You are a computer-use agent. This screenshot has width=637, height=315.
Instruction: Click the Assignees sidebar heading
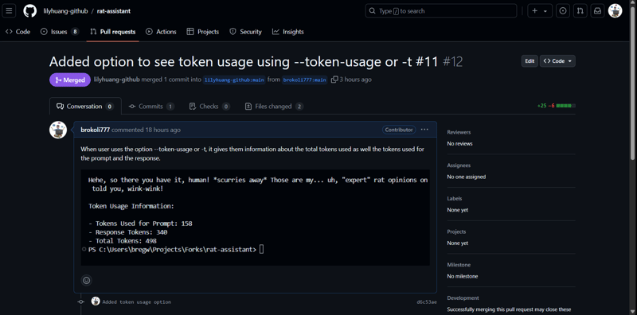click(459, 165)
